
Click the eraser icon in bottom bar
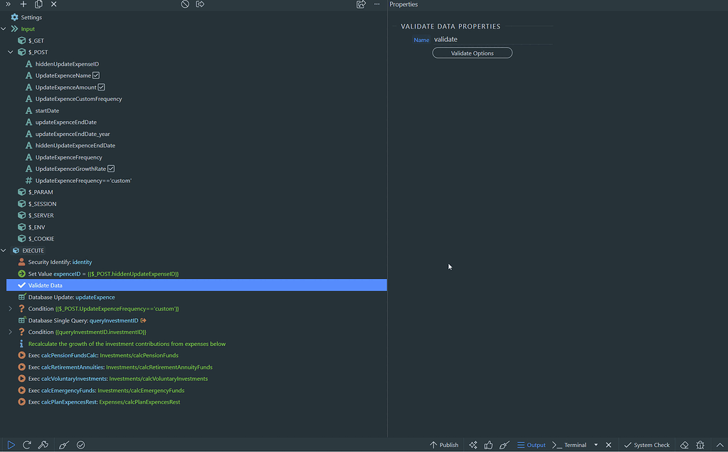coord(685,445)
